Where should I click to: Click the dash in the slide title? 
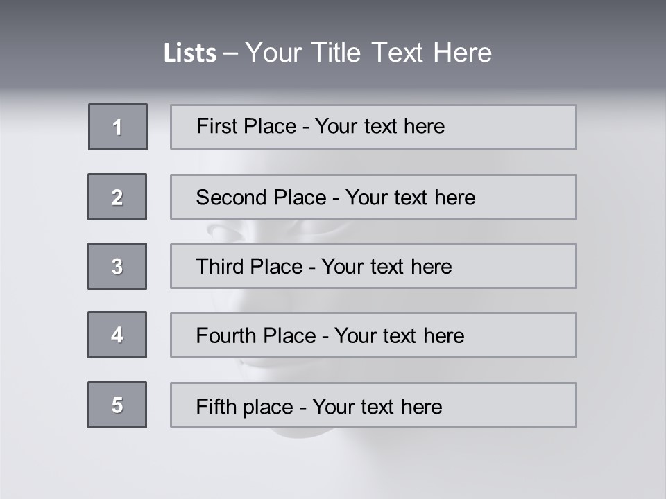point(230,53)
